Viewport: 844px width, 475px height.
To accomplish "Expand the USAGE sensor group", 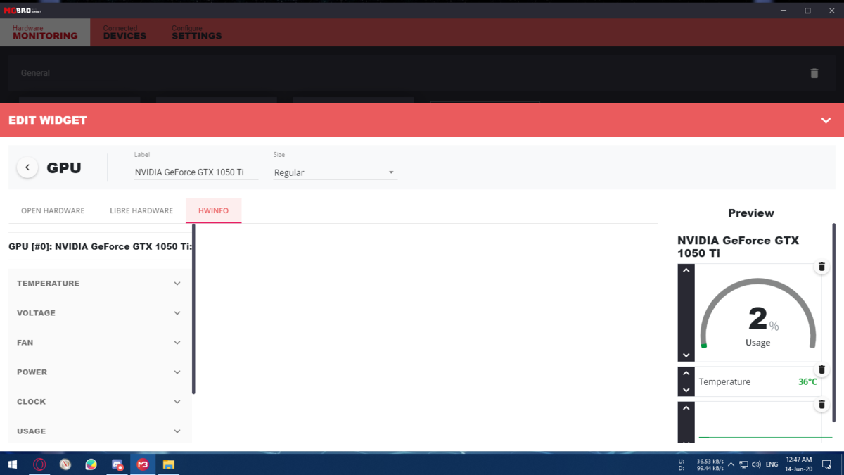I will [x=99, y=431].
